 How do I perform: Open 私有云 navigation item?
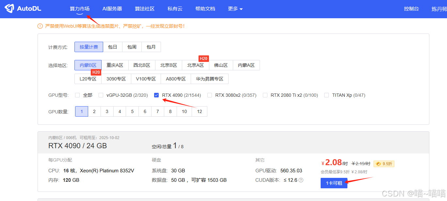click(x=175, y=9)
